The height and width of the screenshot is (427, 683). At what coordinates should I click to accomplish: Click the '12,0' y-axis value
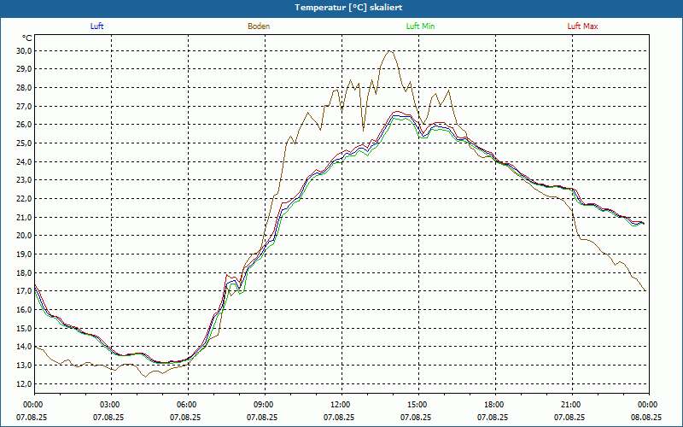pos(25,383)
